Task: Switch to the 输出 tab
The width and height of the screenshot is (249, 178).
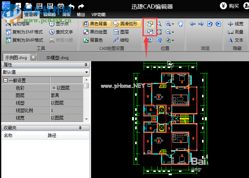Action: (81, 15)
